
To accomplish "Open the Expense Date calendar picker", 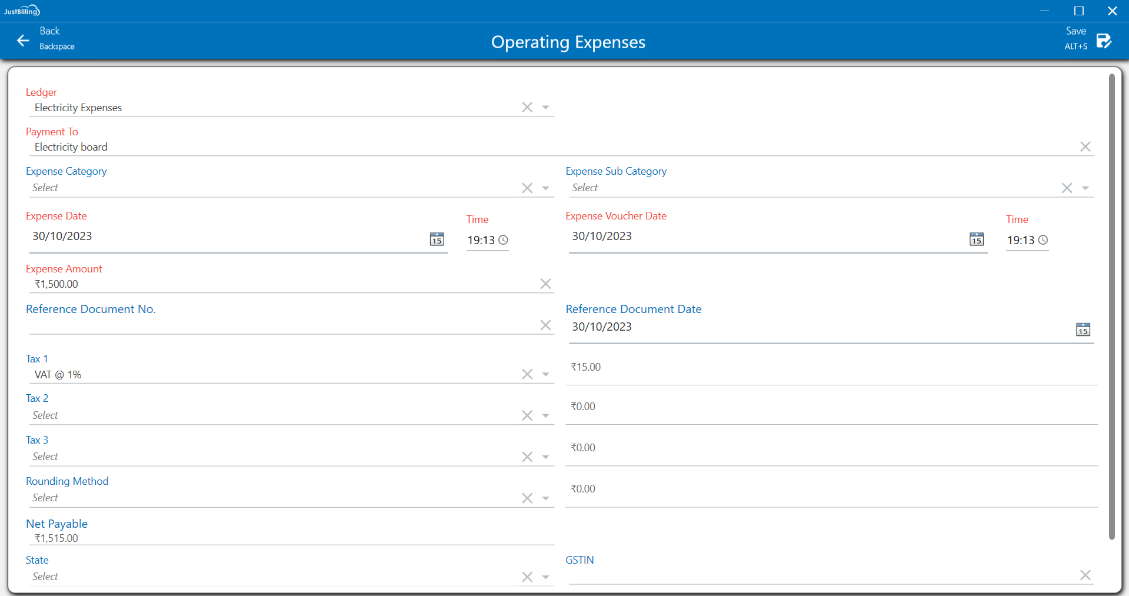I will (x=437, y=239).
